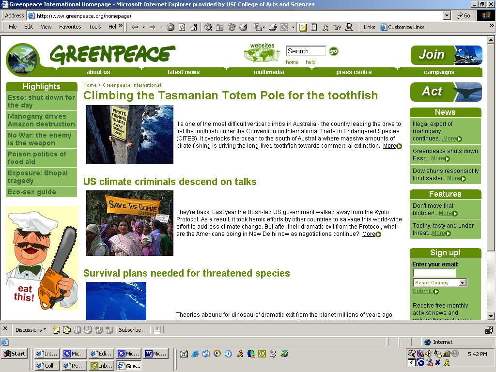496x372 pixels.
Task: Click the Insert Discussion icon in Discussions bar
Action: click(56, 329)
